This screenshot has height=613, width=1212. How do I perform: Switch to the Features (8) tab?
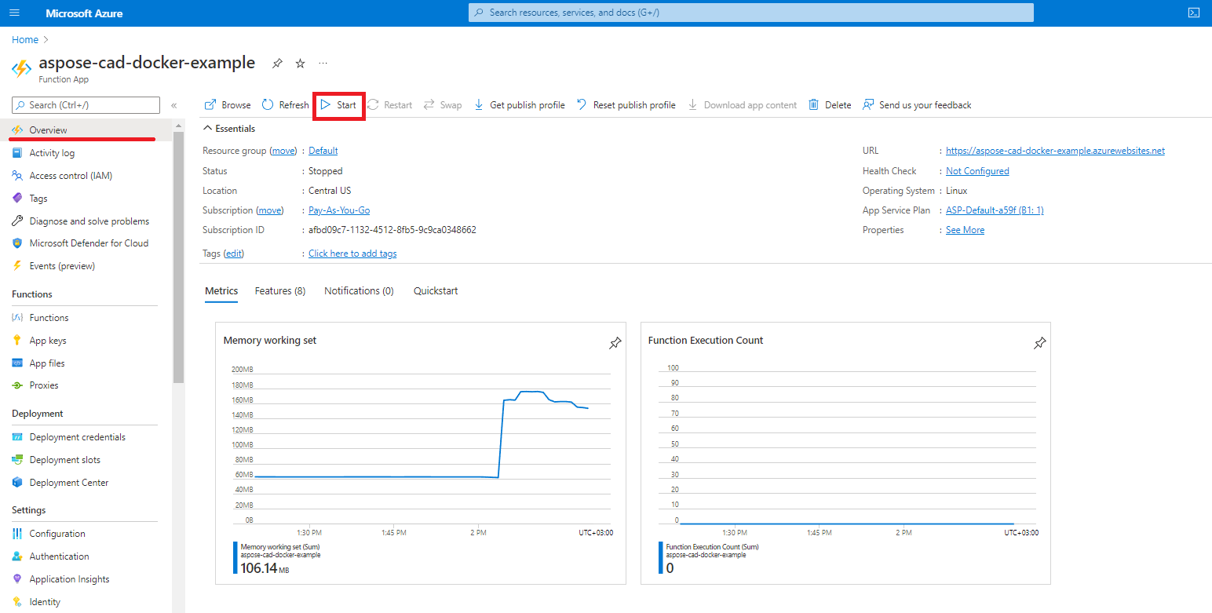[280, 291]
